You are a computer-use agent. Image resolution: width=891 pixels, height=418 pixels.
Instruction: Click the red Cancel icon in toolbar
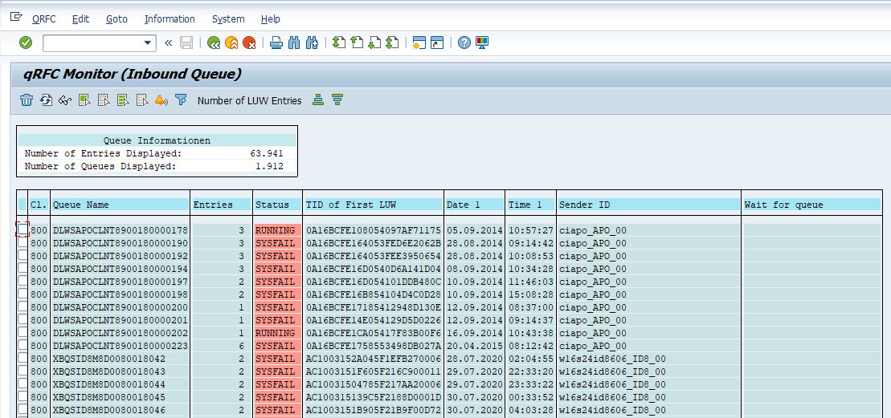point(250,43)
